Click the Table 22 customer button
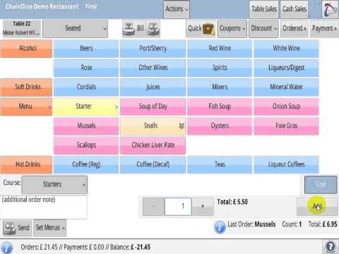This screenshot has width=339, height=254. pos(22,29)
